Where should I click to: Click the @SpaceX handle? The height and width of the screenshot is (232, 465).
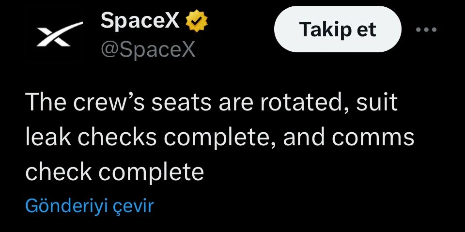pyautogui.click(x=148, y=49)
